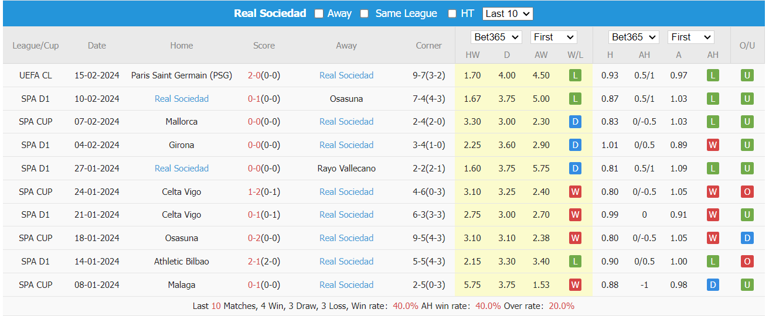
Task: Tick the HT checkbox
Action: pos(452,13)
